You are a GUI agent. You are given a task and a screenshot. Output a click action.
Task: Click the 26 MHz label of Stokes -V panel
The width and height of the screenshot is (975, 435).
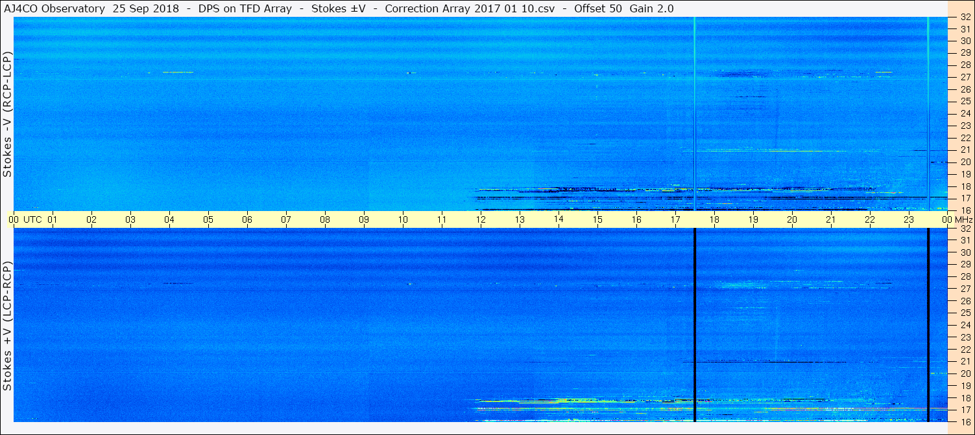(x=965, y=89)
